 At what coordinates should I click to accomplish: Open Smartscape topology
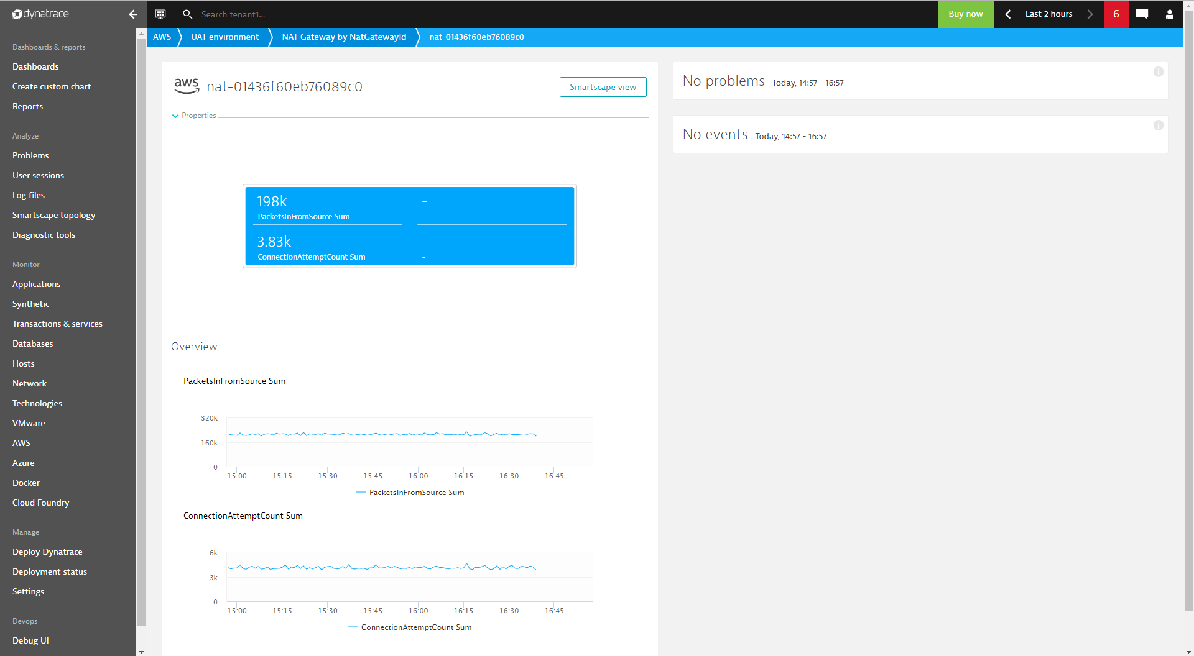pyautogui.click(x=53, y=215)
